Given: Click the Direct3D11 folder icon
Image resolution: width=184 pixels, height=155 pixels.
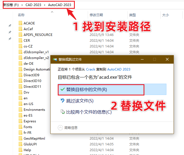Looking at the screenshot, I should (20, 86).
